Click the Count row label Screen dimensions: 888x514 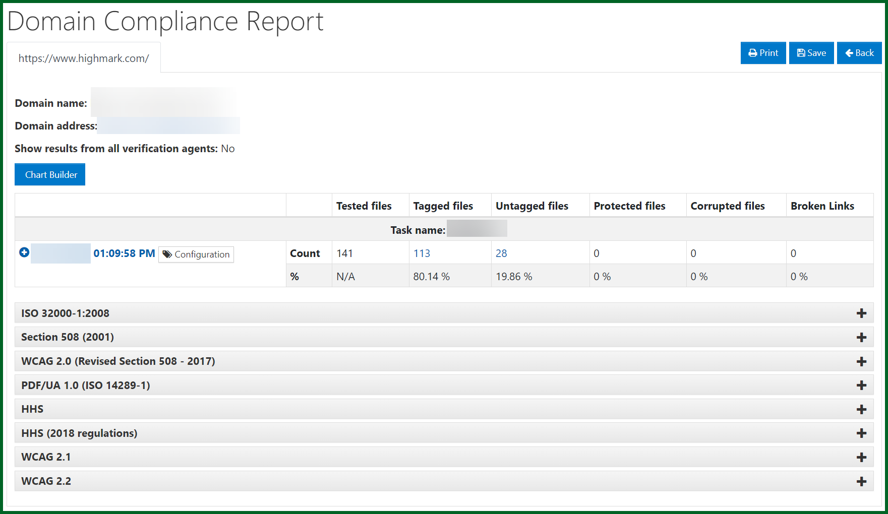coord(305,253)
